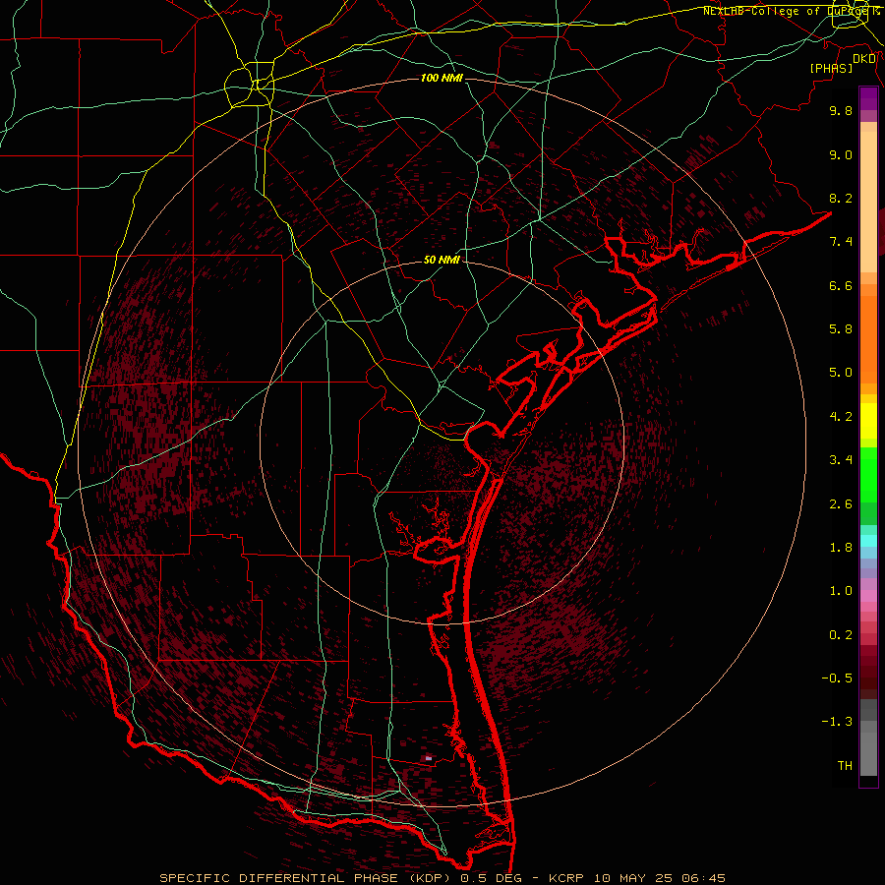
Task: Click the "5.8" color scale value
Action: (841, 329)
